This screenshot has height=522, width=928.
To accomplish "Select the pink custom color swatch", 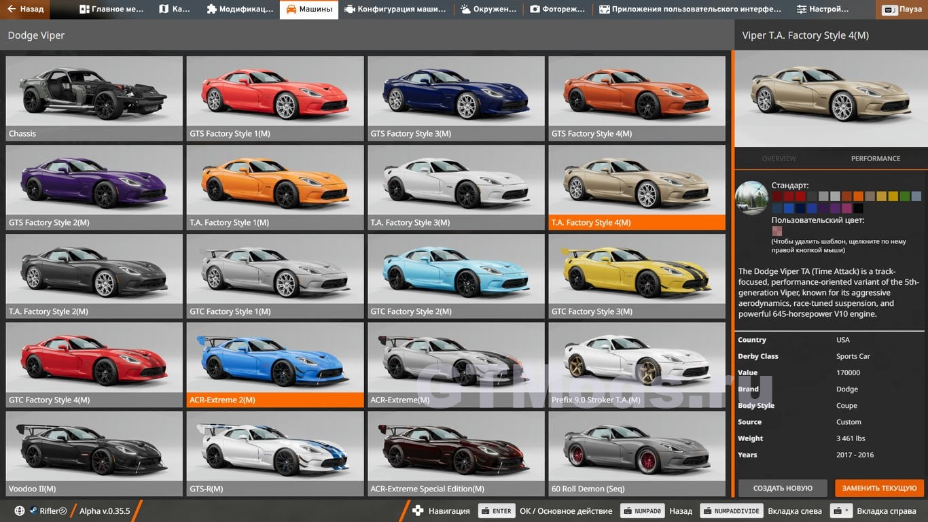I will click(x=777, y=231).
